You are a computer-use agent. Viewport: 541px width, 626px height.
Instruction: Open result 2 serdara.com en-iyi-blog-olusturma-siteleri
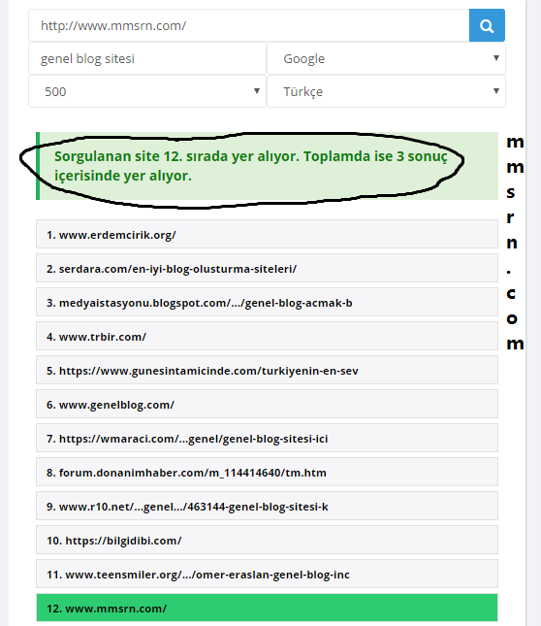click(x=268, y=268)
